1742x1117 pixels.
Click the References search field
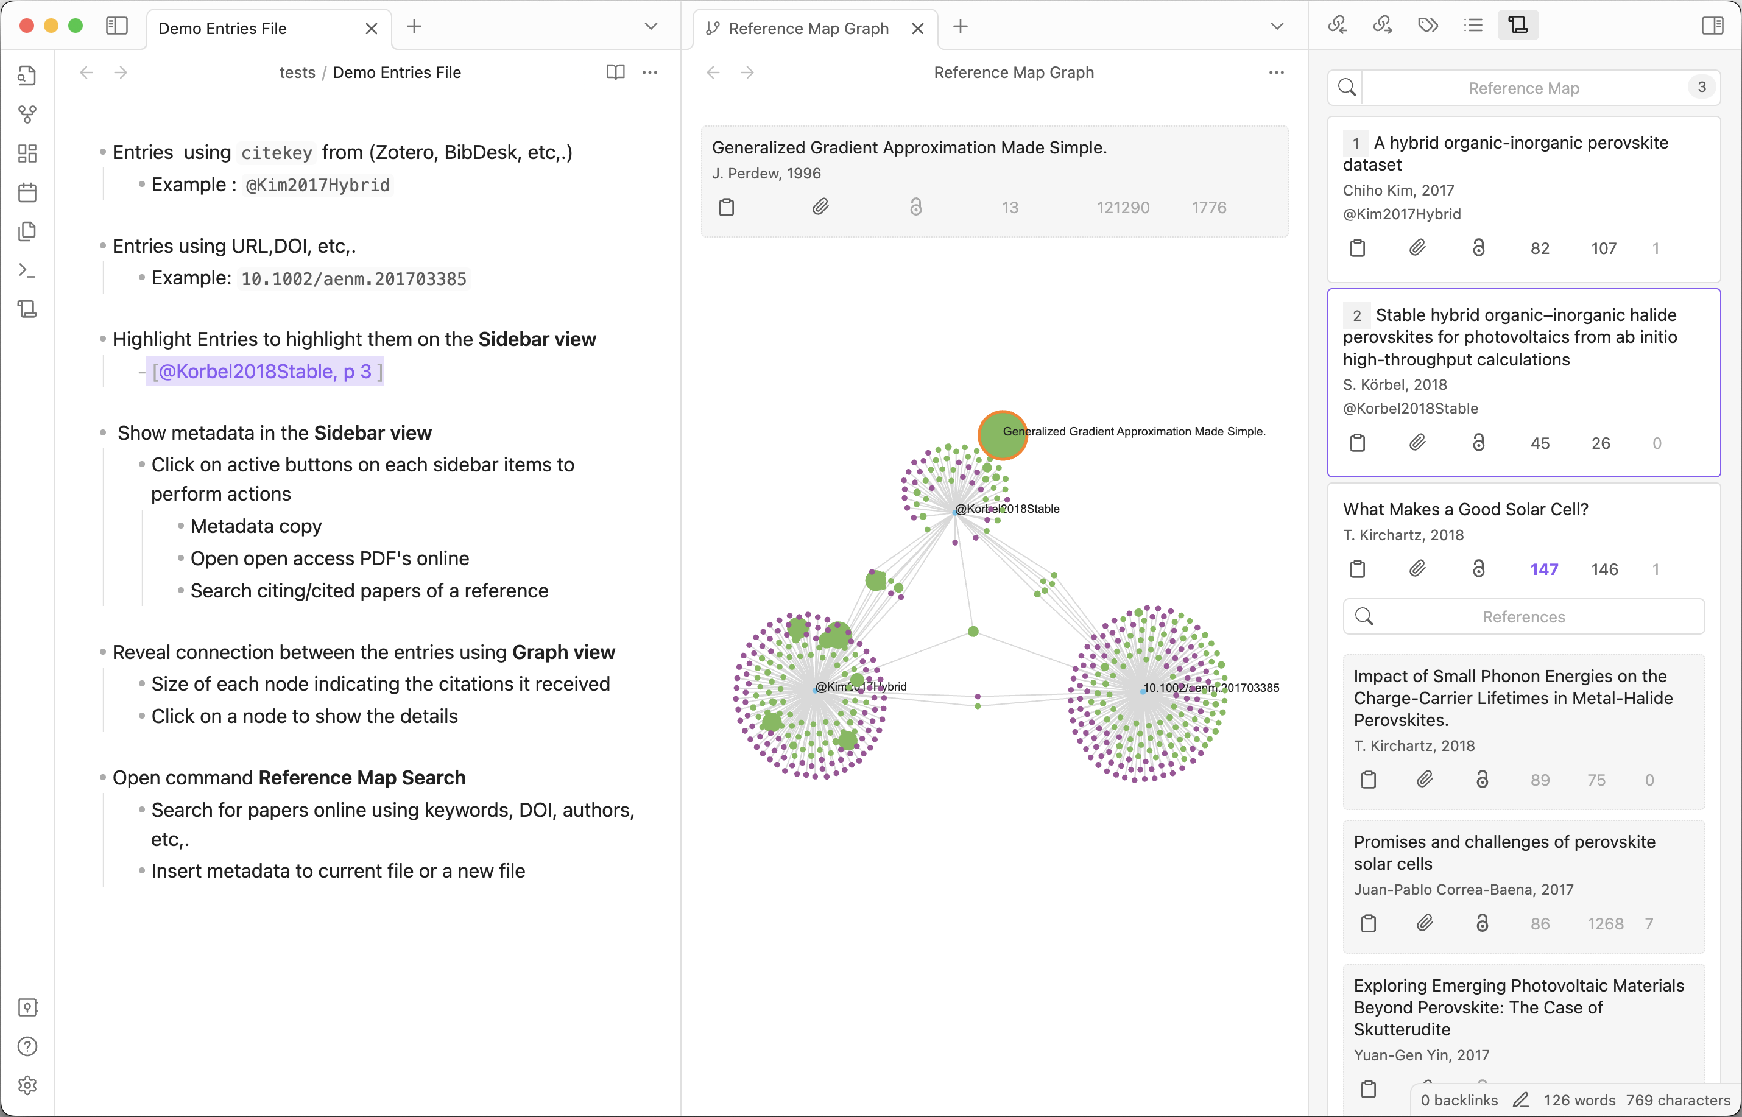[1523, 616]
